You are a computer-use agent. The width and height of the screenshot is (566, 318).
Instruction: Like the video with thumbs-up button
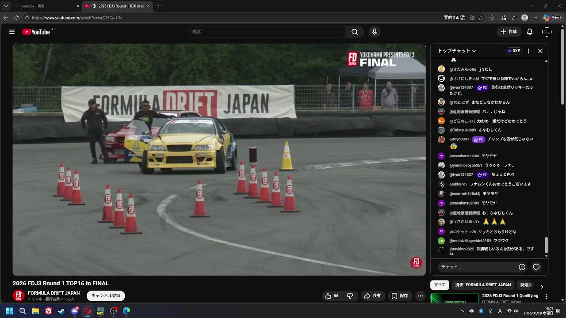click(332, 296)
